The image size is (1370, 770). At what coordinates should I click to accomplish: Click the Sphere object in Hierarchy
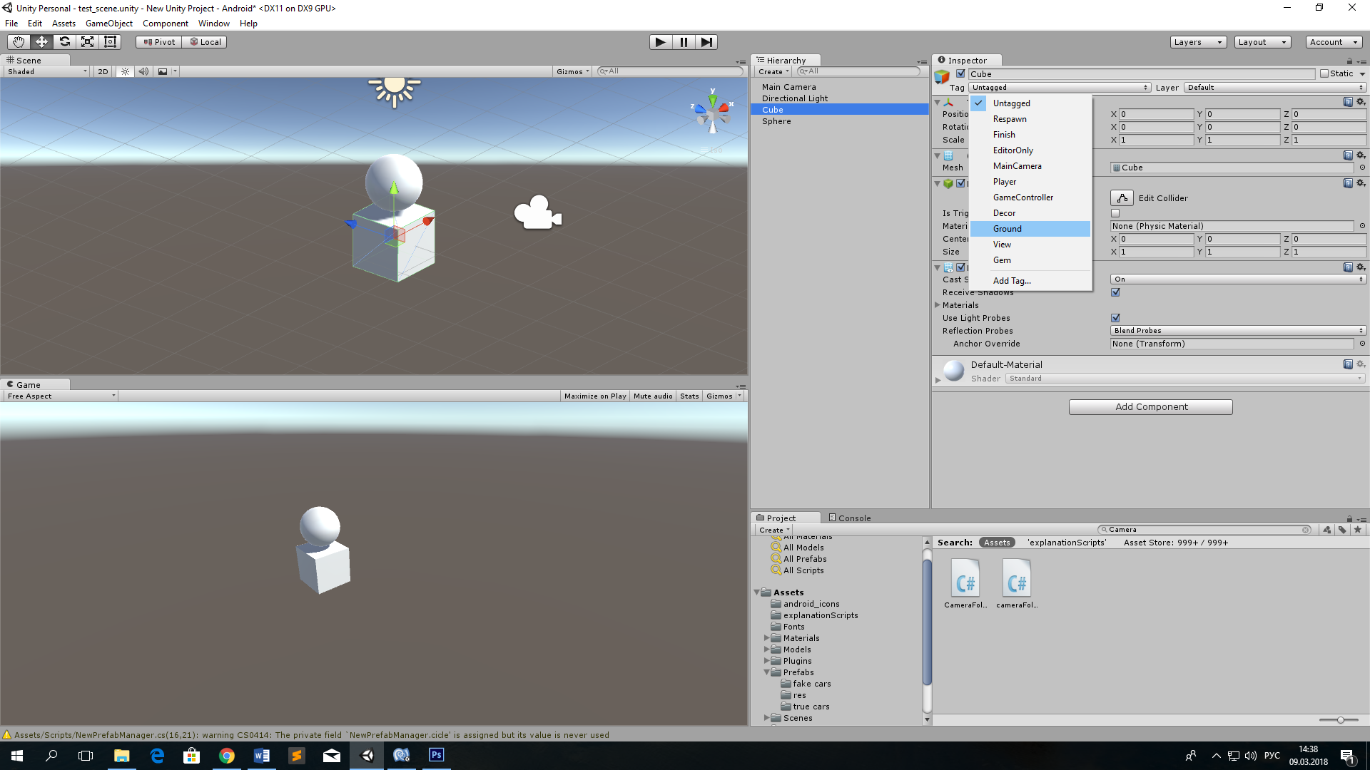pos(776,120)
